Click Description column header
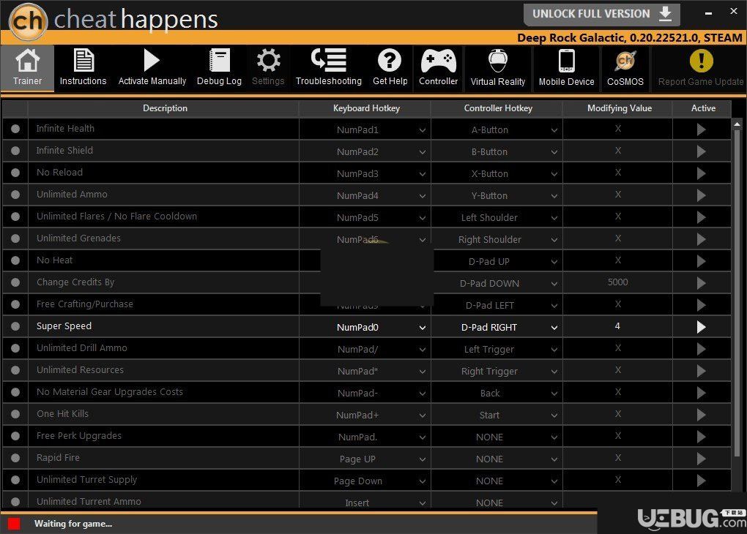Image resolution: width=747 pixels, height=534 pixels. coord(165,108)
